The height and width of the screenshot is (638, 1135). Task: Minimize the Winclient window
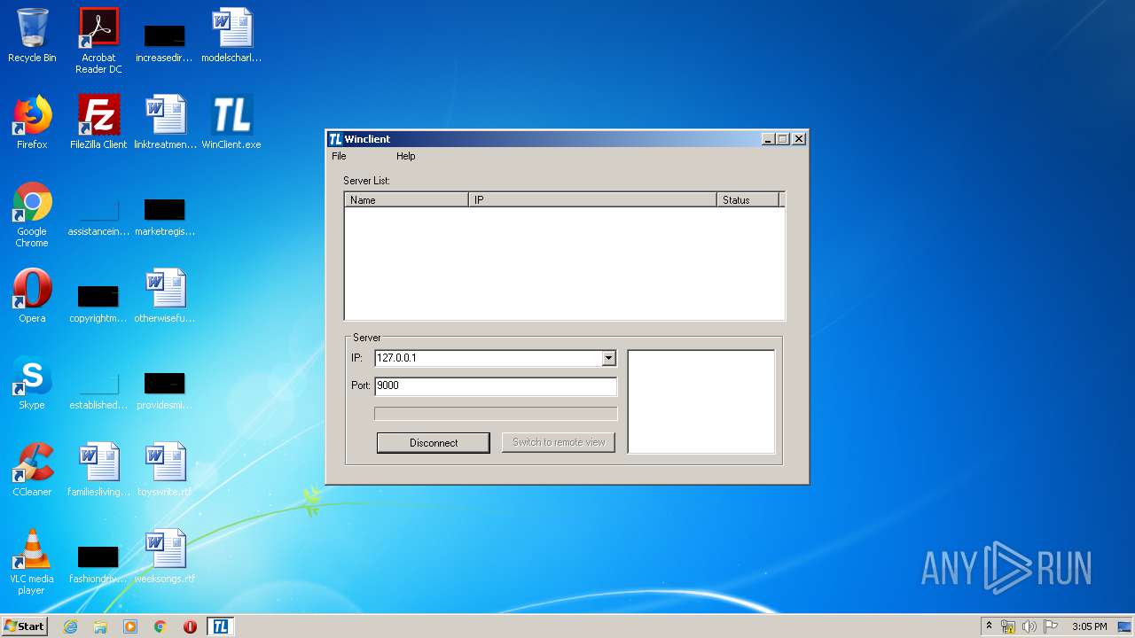click(768, 139)
